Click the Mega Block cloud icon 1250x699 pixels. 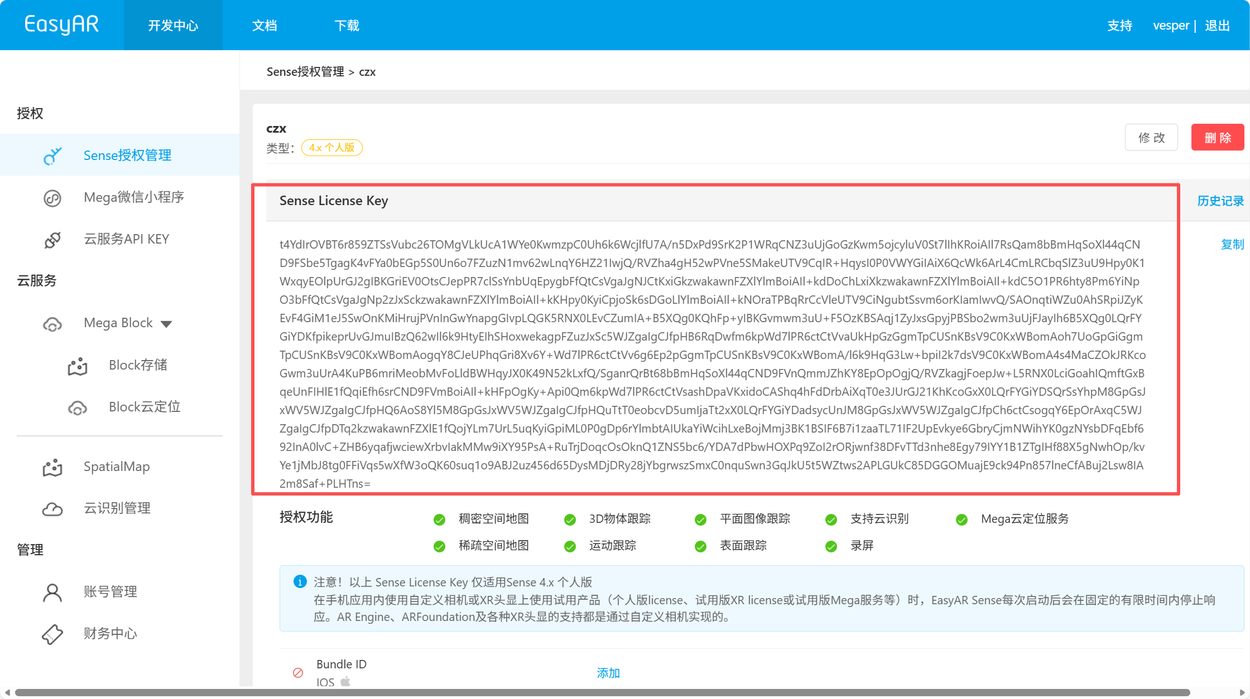(52, 324)
